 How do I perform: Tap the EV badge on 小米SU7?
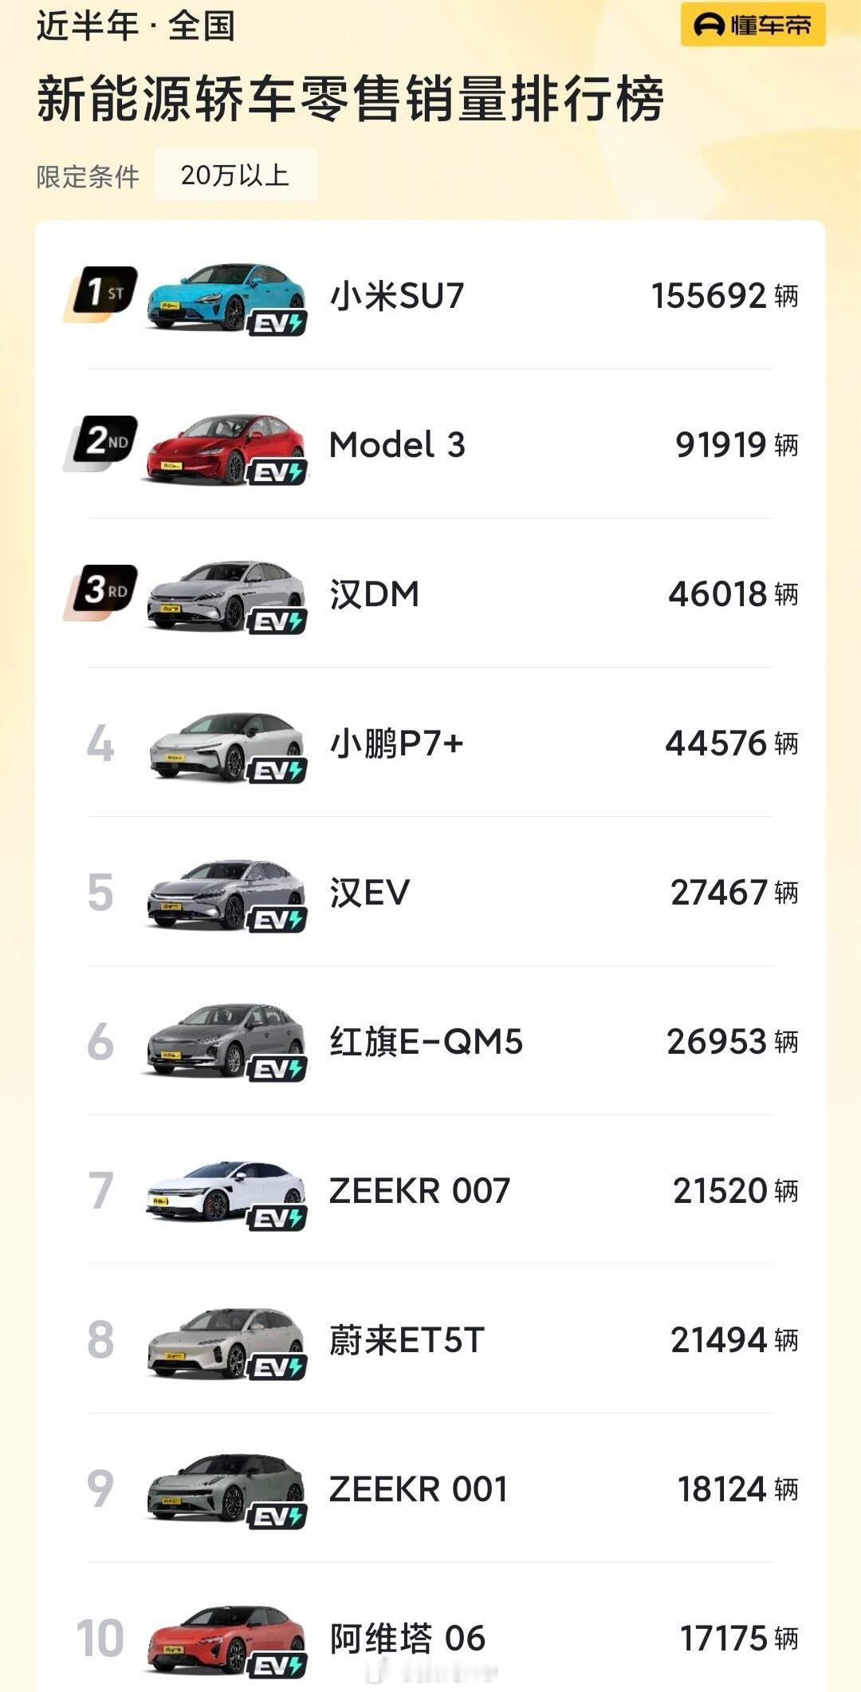[277, 323]
